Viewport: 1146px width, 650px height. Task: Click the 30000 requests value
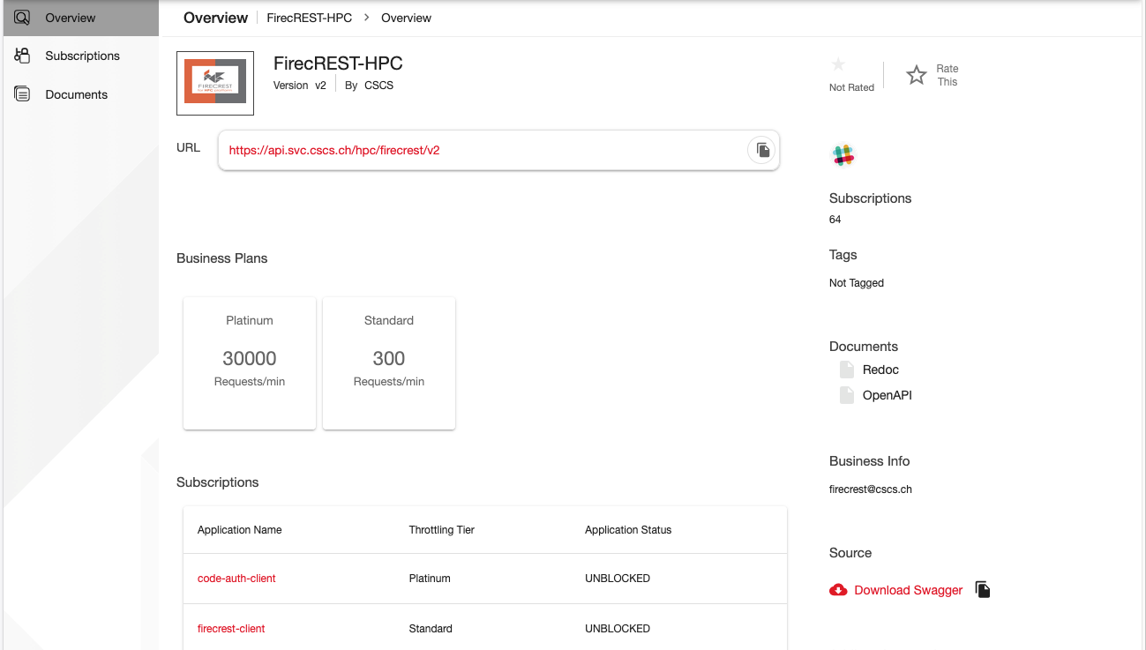(x=250, y=358)
